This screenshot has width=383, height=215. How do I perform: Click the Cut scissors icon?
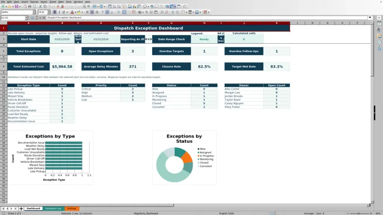40,6
